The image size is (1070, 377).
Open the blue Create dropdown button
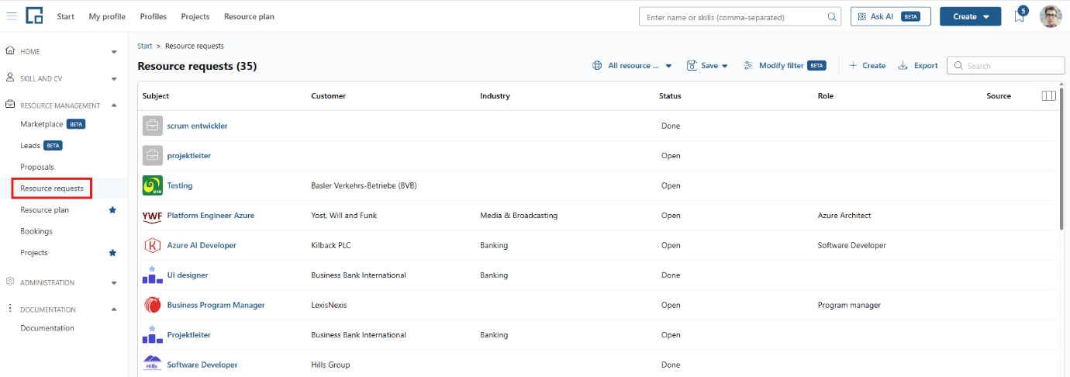[970, 16]
